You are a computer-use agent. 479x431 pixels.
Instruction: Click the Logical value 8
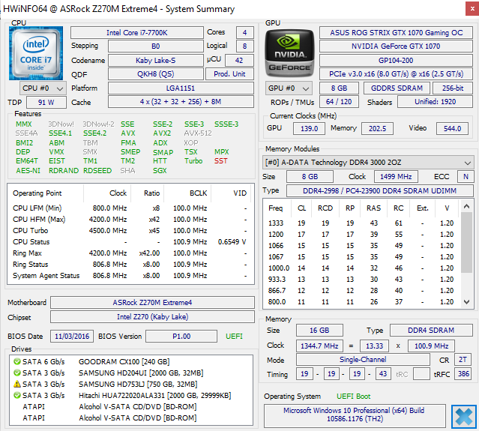click(244, 46)
